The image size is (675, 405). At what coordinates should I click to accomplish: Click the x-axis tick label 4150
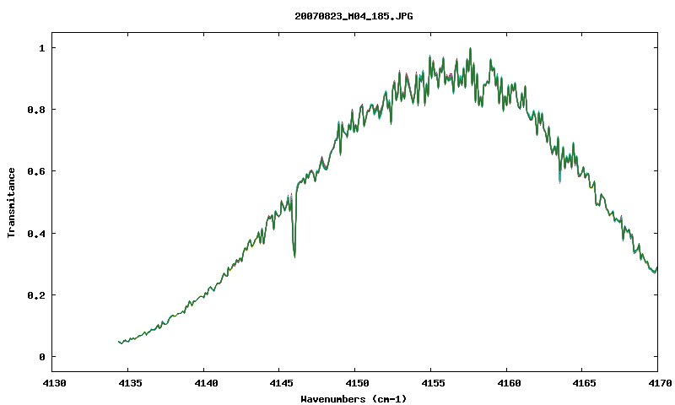click(355, 383)
